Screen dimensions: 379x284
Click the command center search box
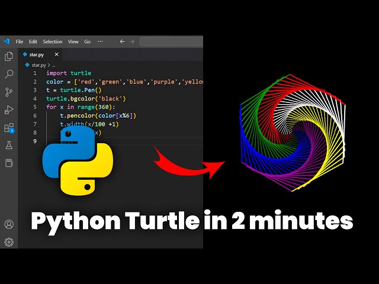click(x=171, y=41)
